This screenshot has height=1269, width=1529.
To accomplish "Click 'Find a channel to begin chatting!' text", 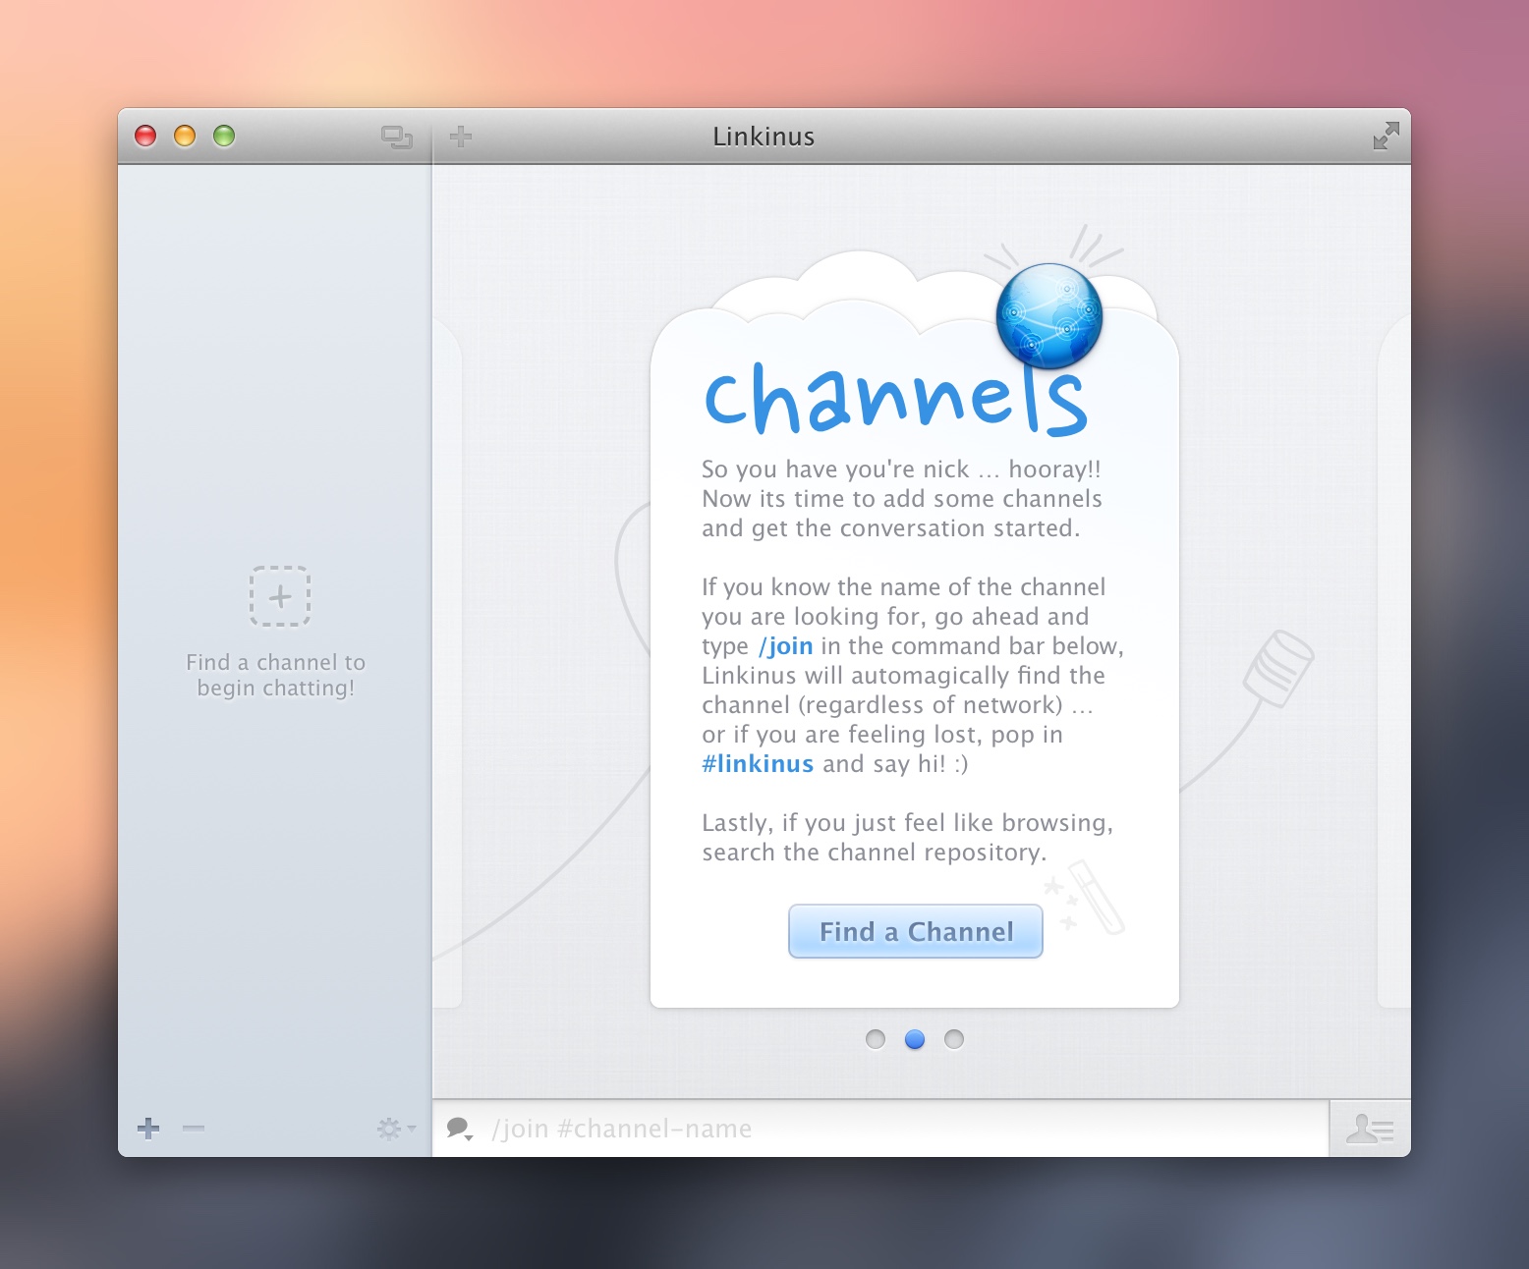I will tap(276, 675).
